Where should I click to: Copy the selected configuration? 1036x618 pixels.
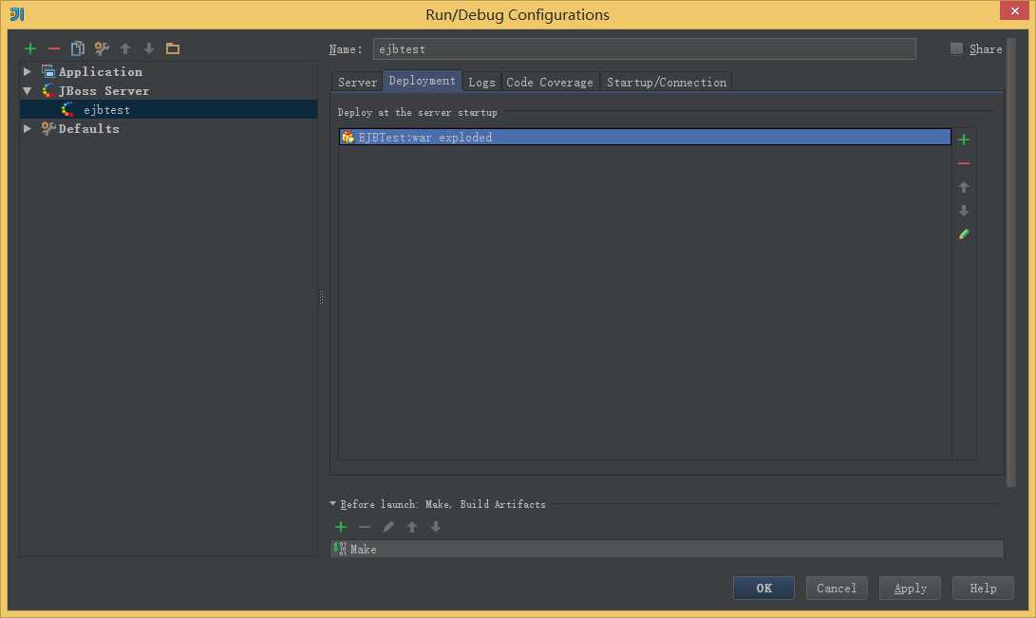click(x=78, y=48)
